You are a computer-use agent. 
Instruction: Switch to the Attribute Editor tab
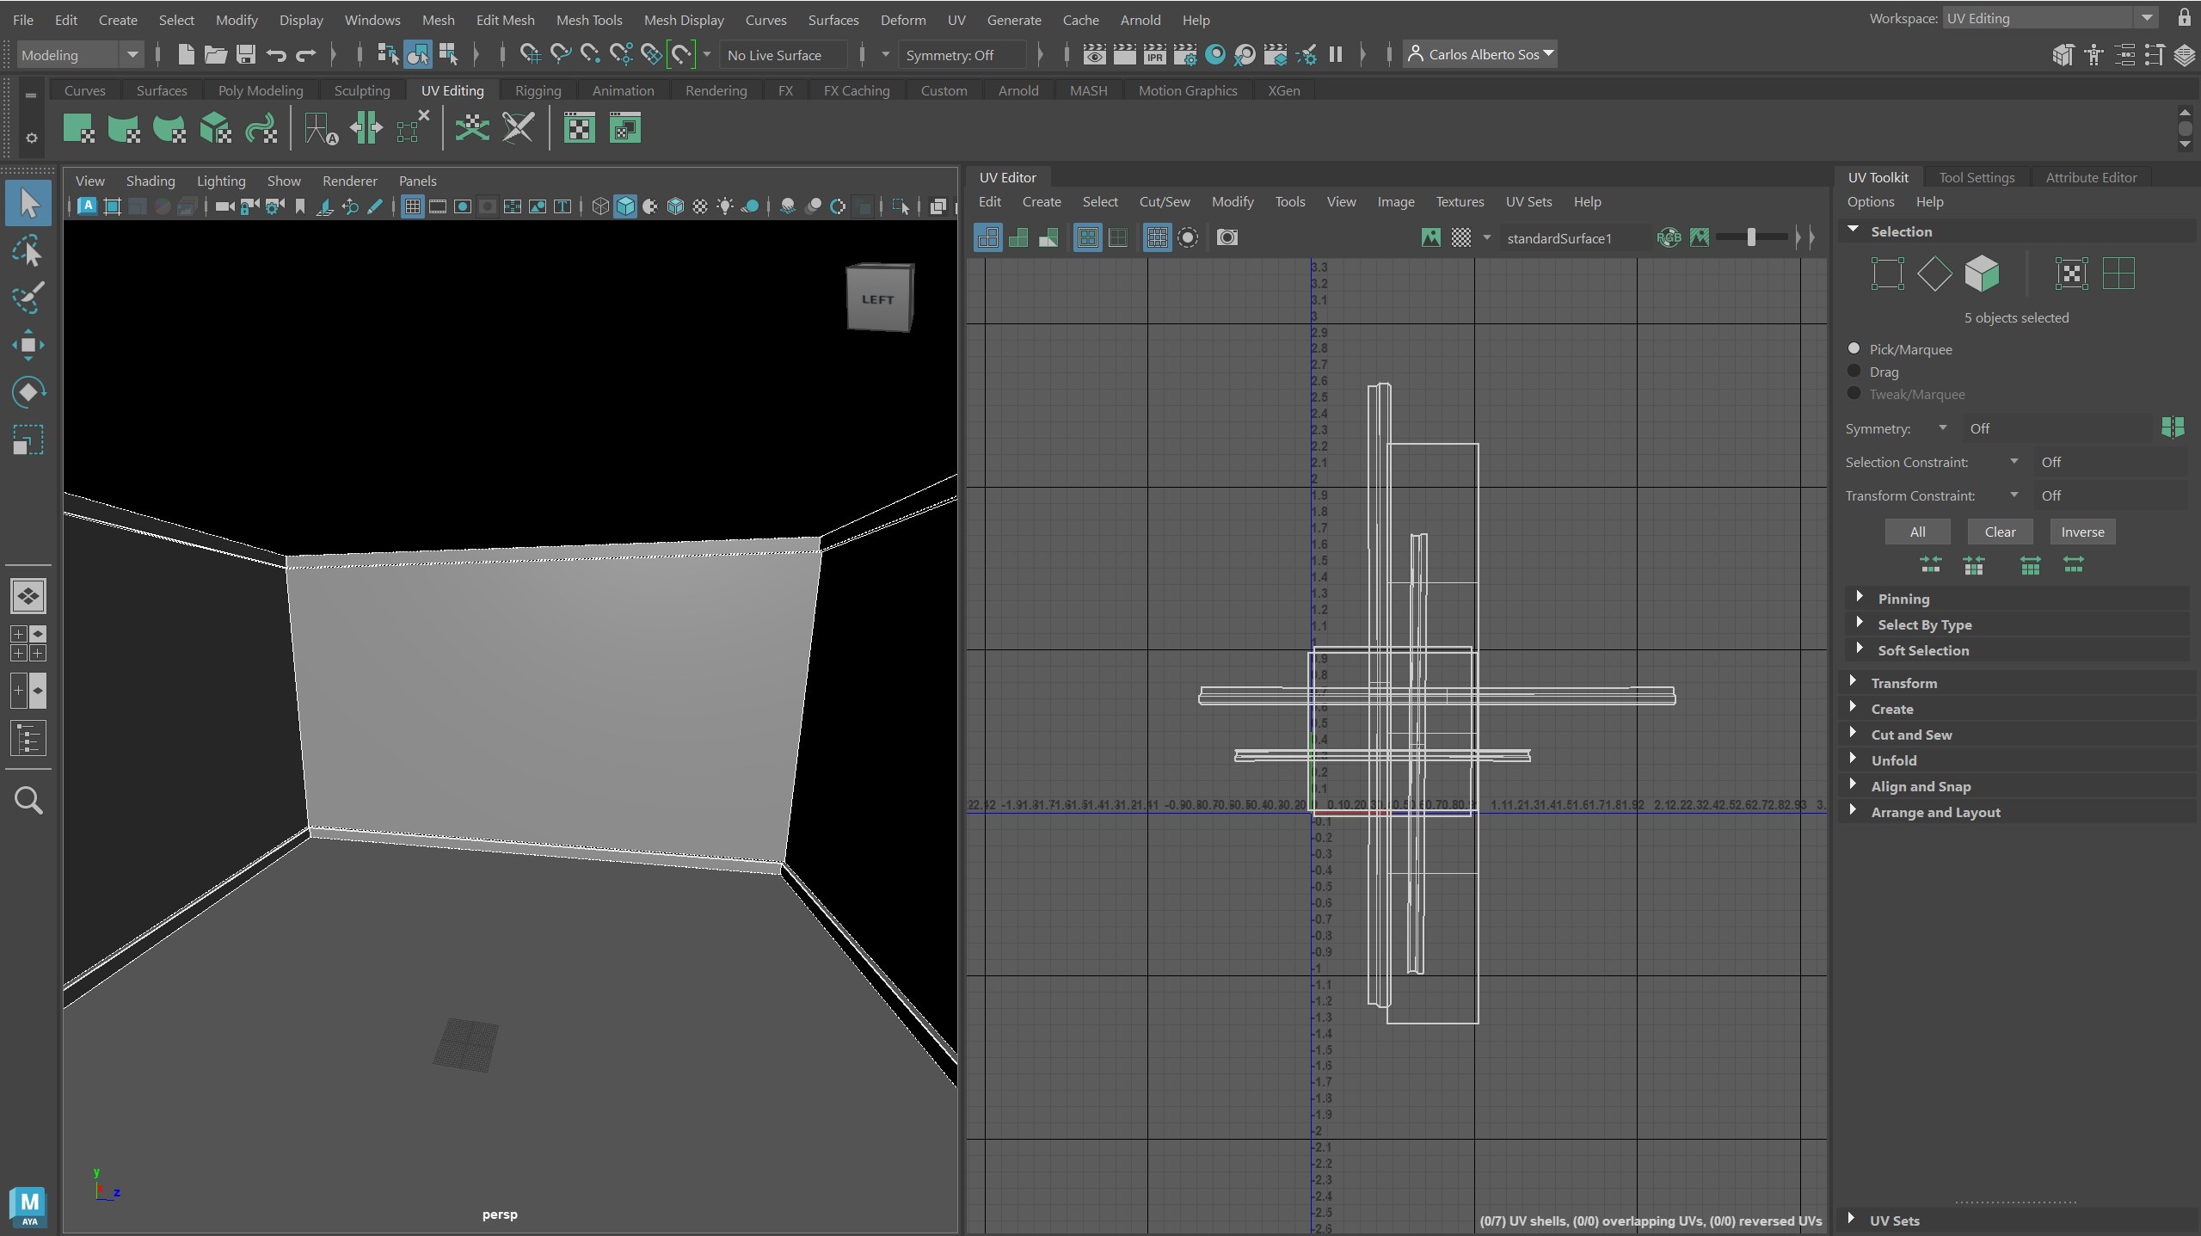tap(2091, 177)
